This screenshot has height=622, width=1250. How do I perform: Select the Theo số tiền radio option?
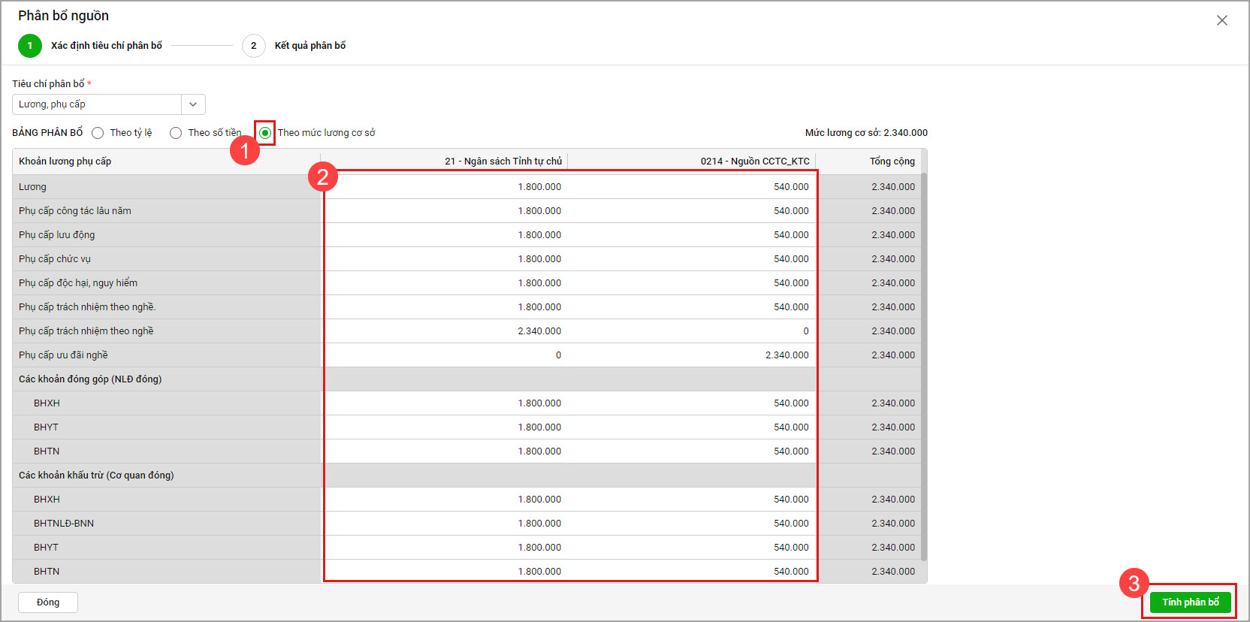click(176, 133)
